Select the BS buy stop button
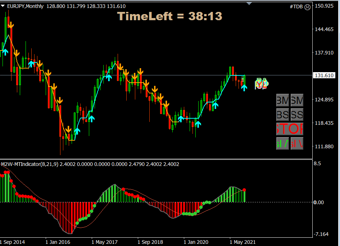Viewport: 340px width, 246px height. (x=282, y=114)
